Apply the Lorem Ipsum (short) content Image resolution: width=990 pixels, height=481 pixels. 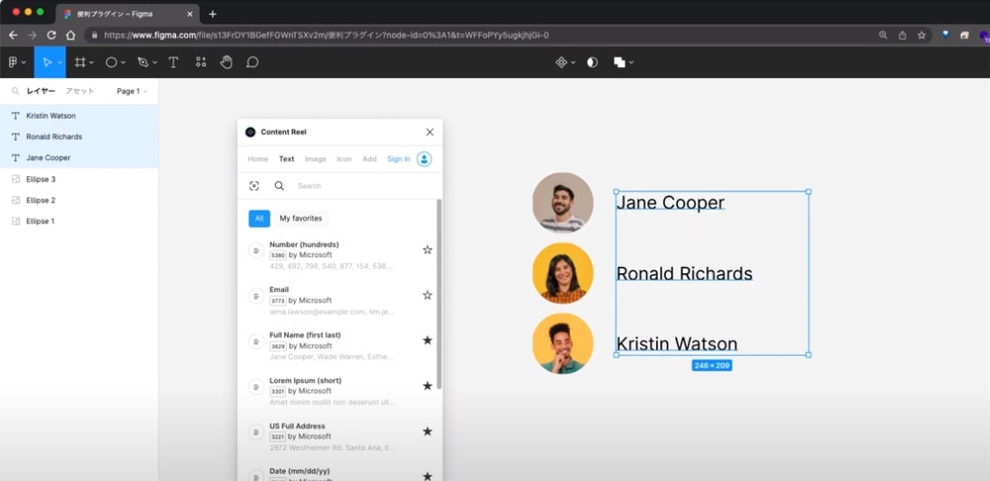coord(339,391)
